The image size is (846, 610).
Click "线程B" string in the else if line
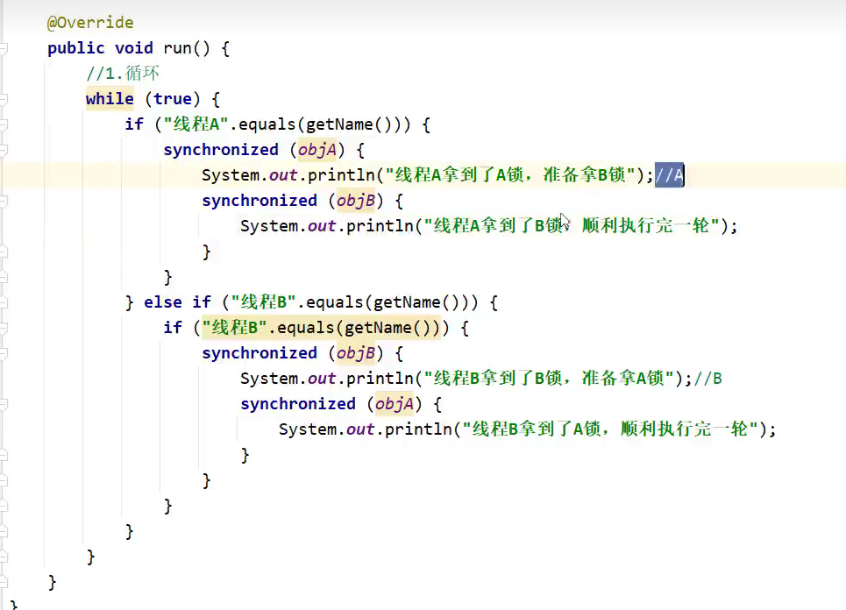(263, 302)
